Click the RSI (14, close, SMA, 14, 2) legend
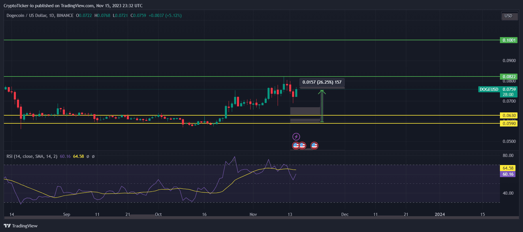523x232 pixels. [x=32, y=156]
